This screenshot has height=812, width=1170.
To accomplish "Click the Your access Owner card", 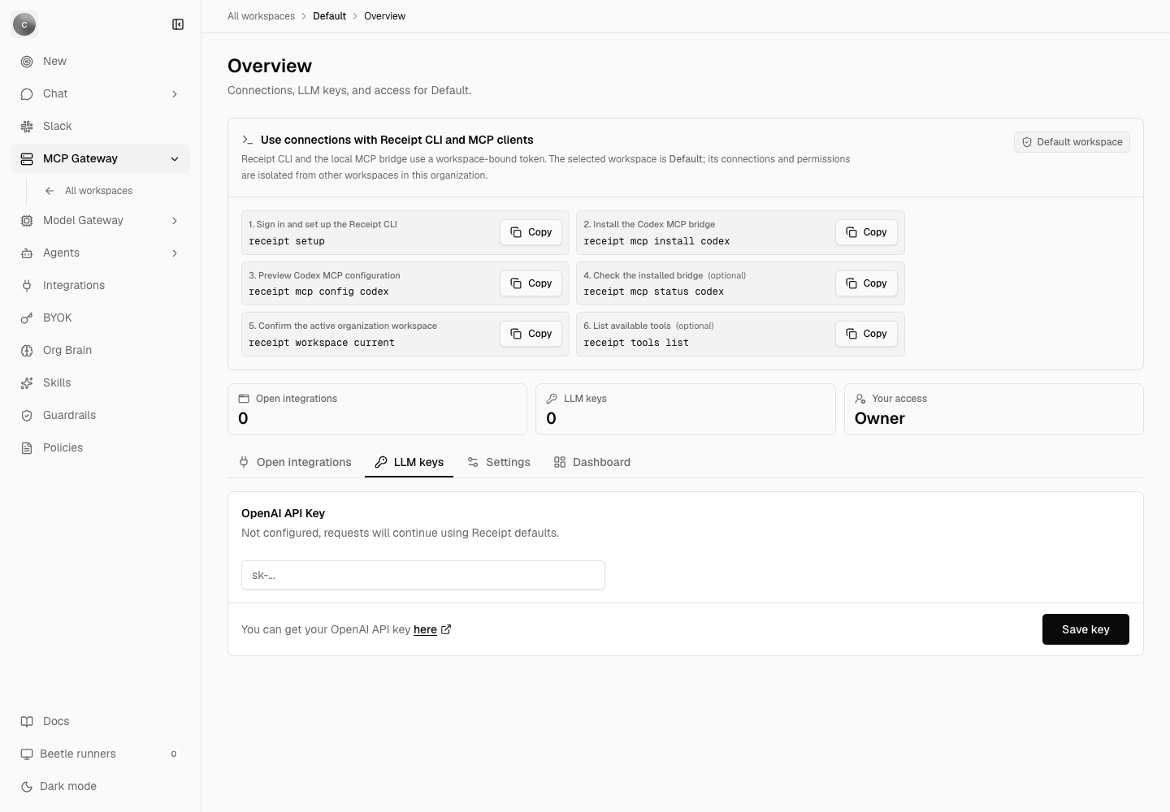I will [994, 409].
